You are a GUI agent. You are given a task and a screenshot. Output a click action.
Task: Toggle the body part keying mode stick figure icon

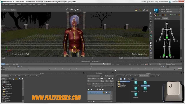tap(165, 15)
